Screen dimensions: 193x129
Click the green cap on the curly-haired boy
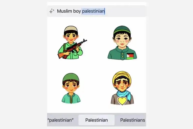pyautogui.click(x=71, y=77)
